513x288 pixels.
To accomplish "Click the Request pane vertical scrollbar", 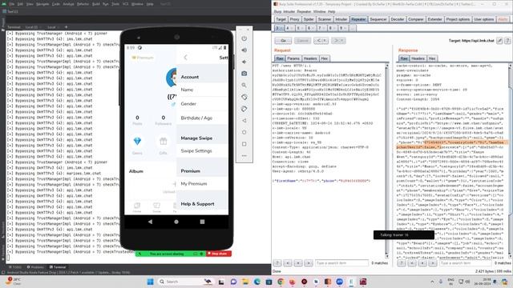I will click(x=386, y=160).
